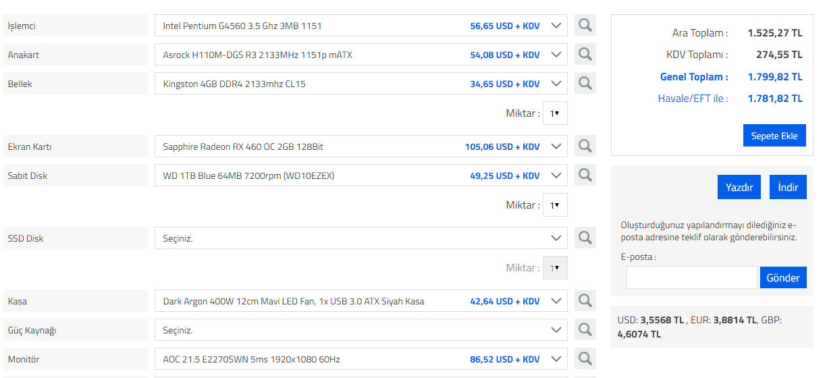The height and width of the screenshot is (378, 827).
Task: Expand the SSD Disk Seçiniz dropdown
Action: click(x=361, y=238)
